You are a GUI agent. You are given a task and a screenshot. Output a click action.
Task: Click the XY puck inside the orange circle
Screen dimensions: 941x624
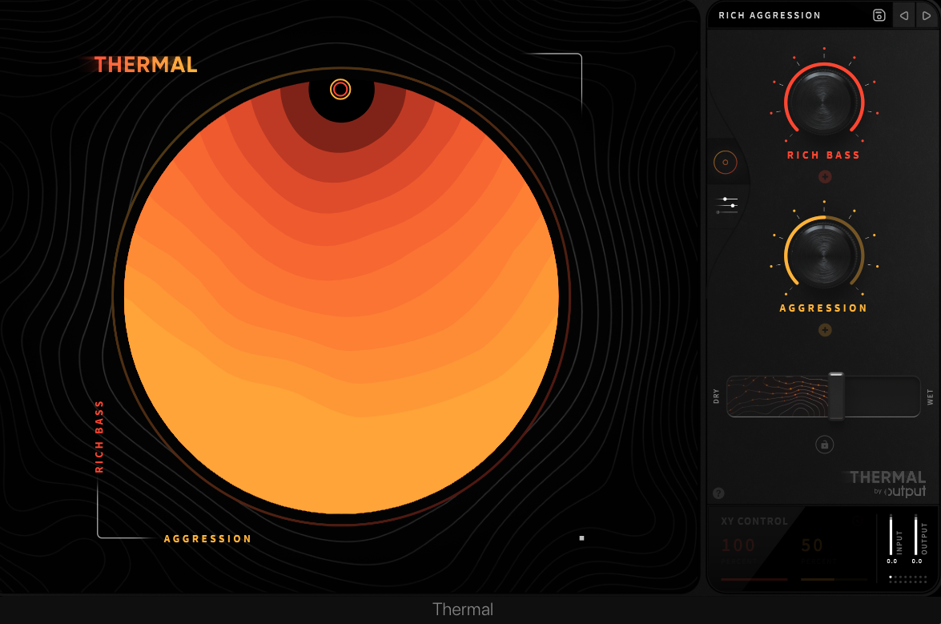point(340,90)
